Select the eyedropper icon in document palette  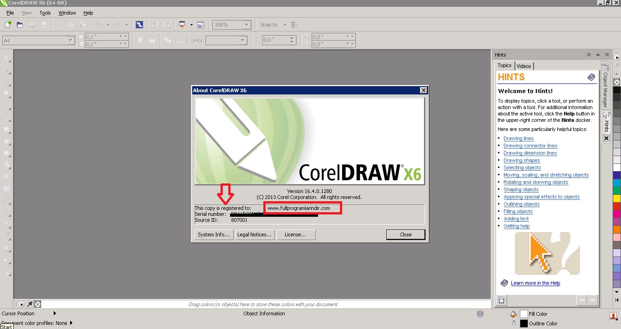[30, 304]
